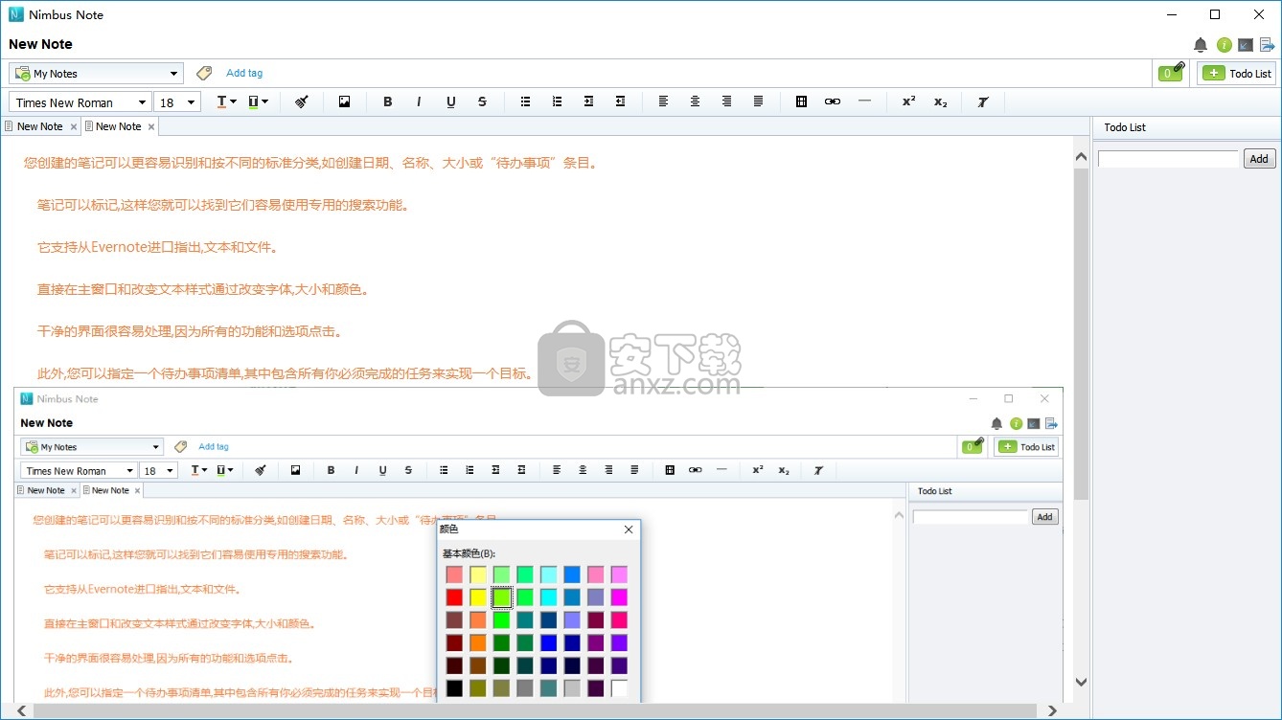This screenshot has height=720, width=1282.
Task: Toggle subscript in main window toolbar
Action: click(940, 101)
